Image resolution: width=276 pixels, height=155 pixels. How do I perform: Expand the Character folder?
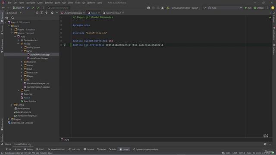click(22, 62)
